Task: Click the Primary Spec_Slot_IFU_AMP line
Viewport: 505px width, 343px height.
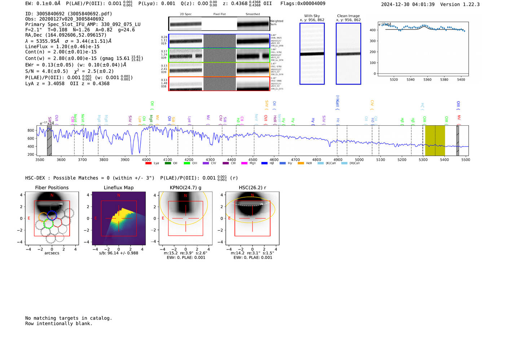Action: [83, 24]
